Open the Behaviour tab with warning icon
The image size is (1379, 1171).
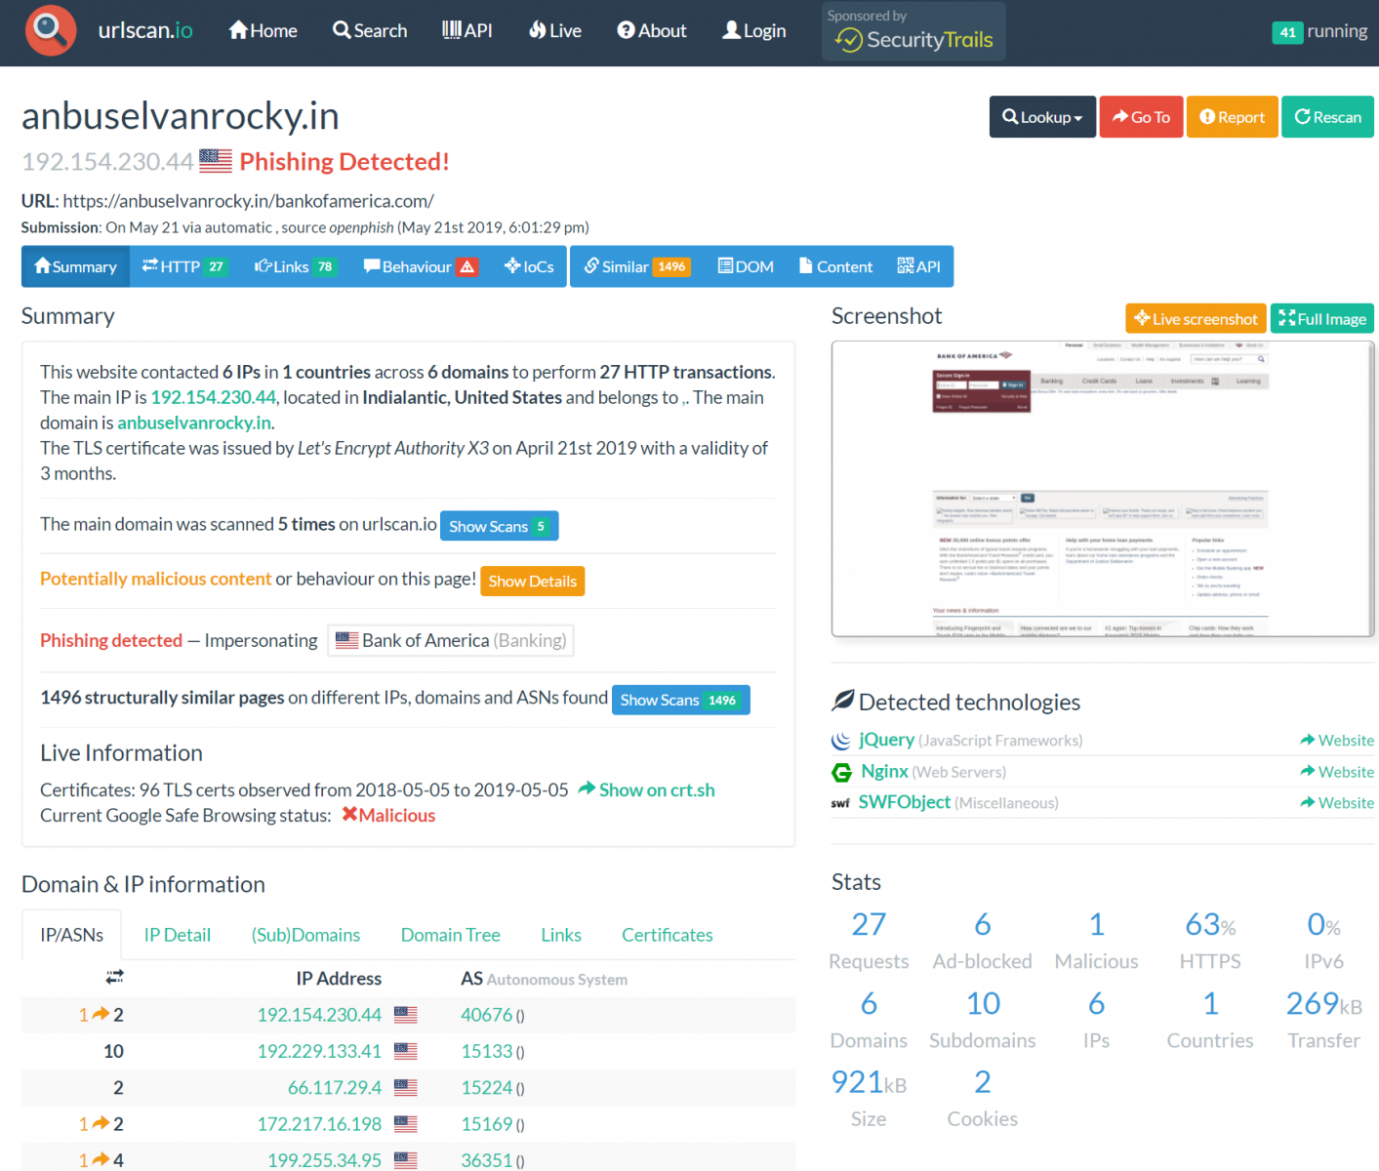pyautogui.click(x=420, y=266)
